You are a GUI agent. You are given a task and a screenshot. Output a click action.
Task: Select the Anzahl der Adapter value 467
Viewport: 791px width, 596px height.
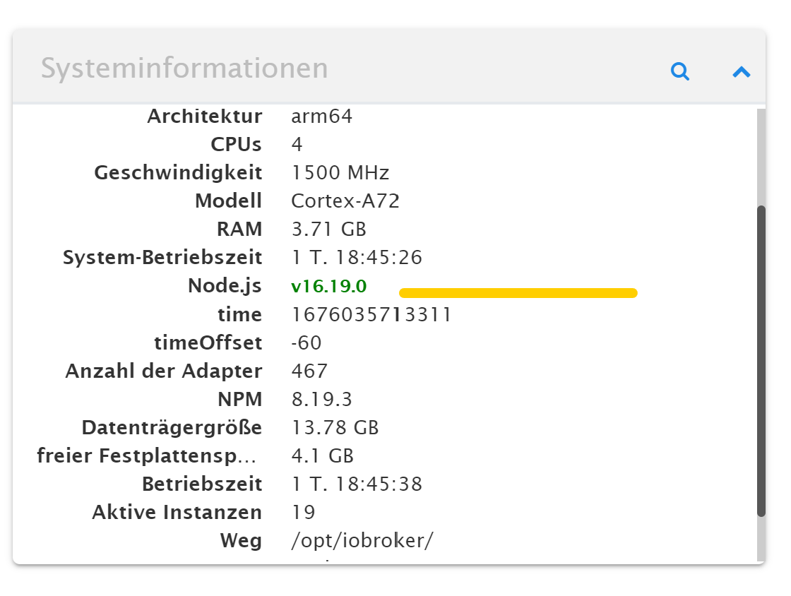click(x=309, y=371)
